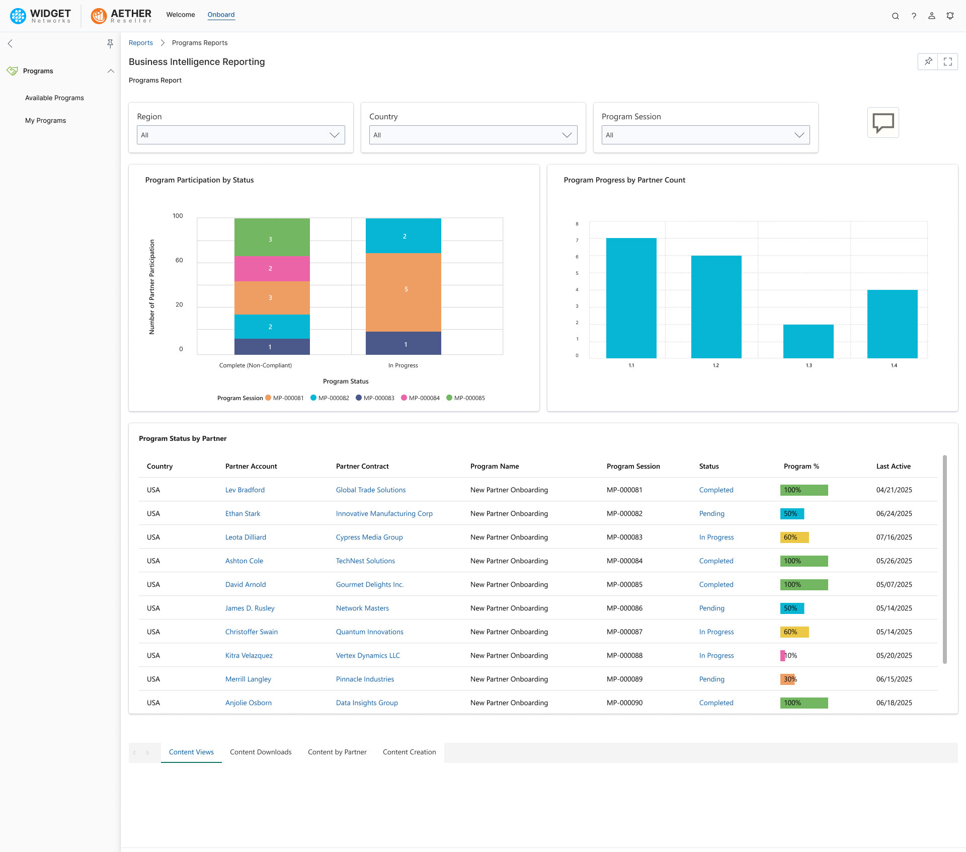Screen dimensions: 966x852
Task: Open the Country dropdown
Action: [473, 135]
